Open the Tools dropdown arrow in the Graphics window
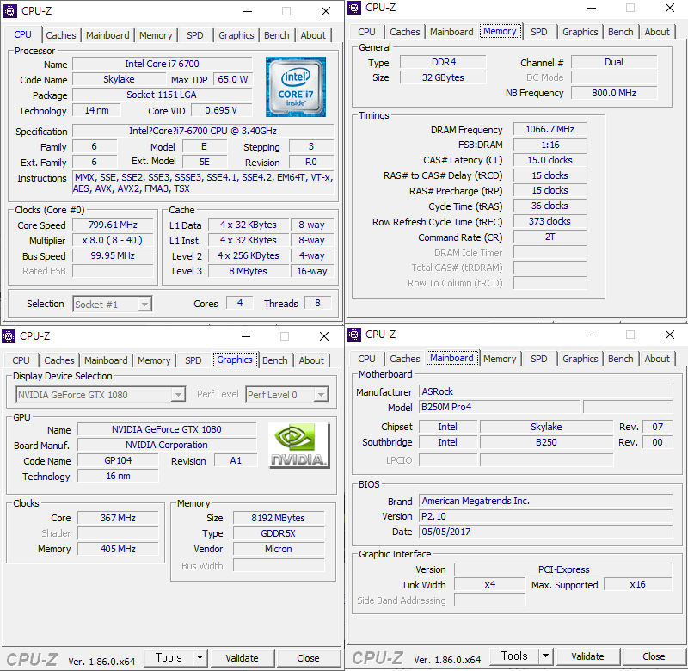 200,658
